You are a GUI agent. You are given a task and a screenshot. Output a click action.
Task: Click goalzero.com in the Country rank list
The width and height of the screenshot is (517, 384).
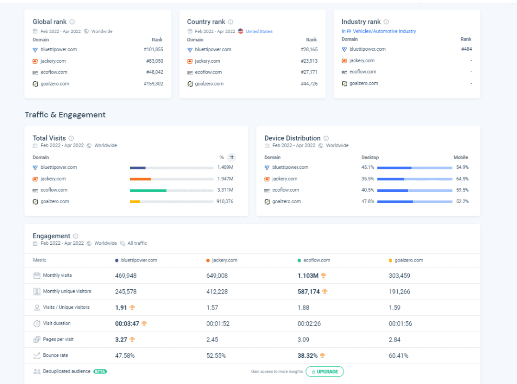click(x=209, y=84)
